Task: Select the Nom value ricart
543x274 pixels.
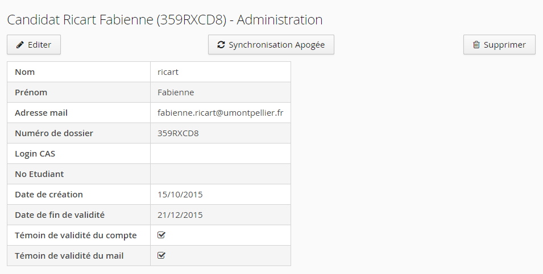Action: point(168,72)
